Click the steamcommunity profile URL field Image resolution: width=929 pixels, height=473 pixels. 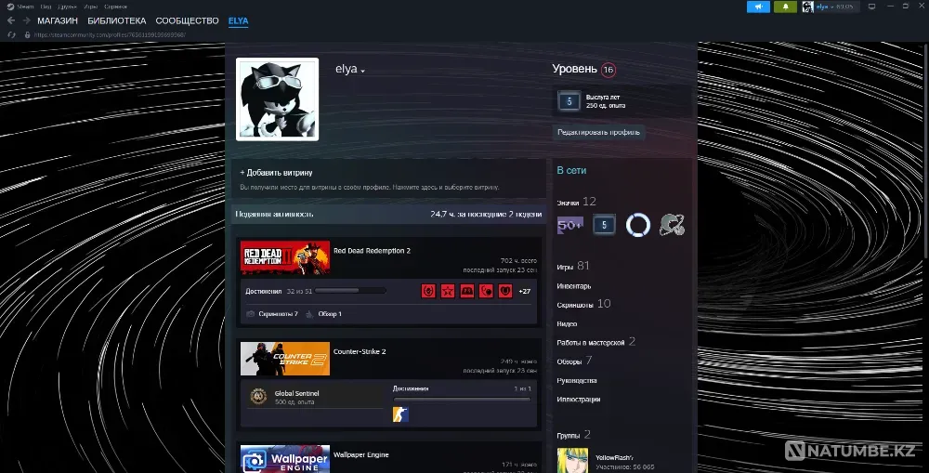110,35
